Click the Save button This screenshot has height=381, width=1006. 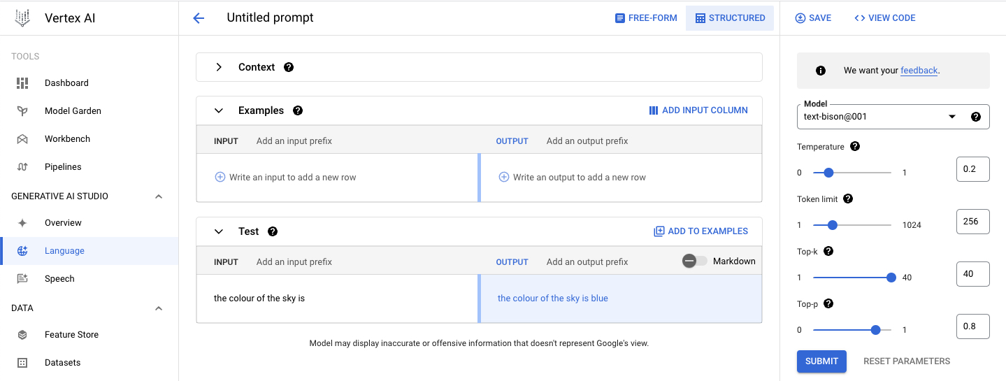(x=813, y=18)
